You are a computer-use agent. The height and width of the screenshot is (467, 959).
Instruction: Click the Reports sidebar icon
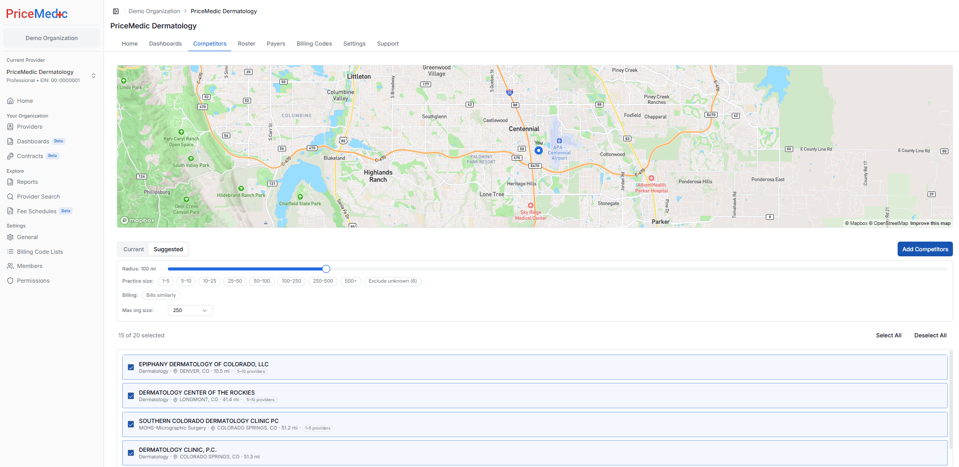[x=10, y=182]
